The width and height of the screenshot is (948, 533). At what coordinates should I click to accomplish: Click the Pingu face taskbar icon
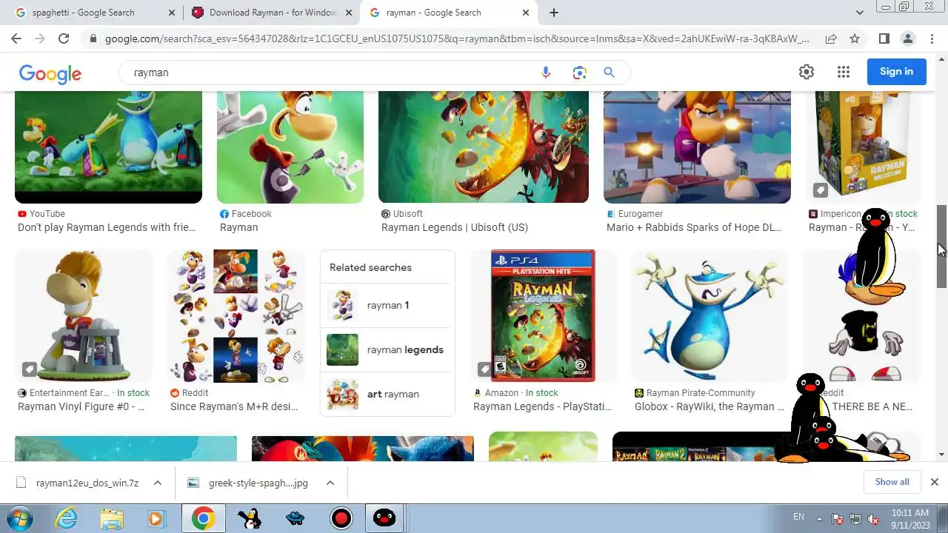[x=384, y=518]
